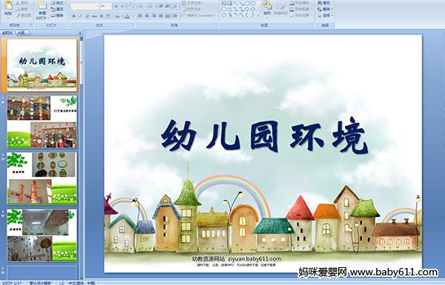The image size is (445, 285).
Task: Toggle Bold formatting
Action: [x=73, y=16]
